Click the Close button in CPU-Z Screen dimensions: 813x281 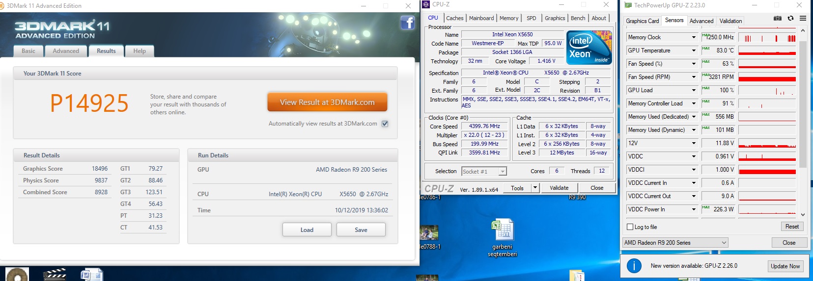click(597, 188)
